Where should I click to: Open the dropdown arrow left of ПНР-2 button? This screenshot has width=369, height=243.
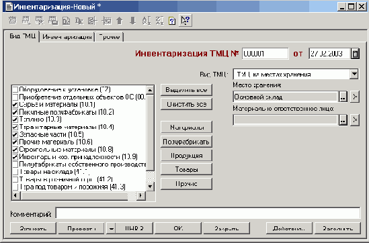[112, 228]
